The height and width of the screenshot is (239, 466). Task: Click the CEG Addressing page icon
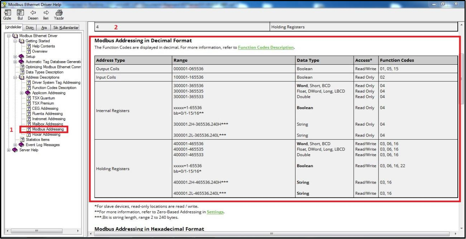29,108
